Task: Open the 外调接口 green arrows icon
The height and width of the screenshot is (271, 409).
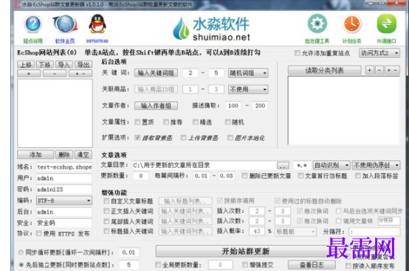Action: click(386, 24)
